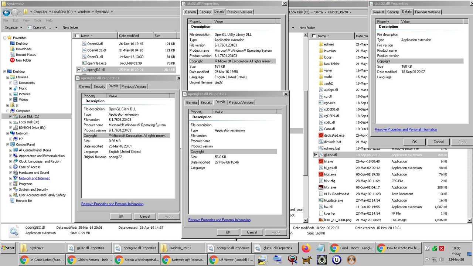The width and height of the screenshot is (473, 266).
Task: Expand the Documents library node
Action: point(11,83)
